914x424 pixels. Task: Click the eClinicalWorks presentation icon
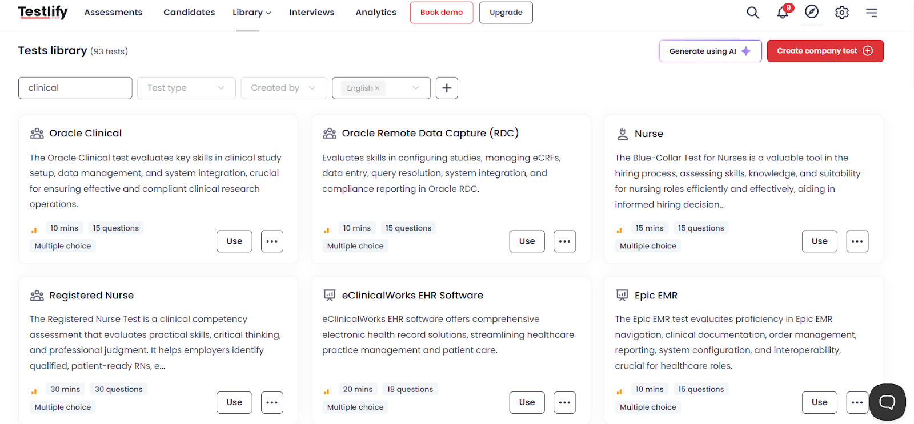pos(330,295)
